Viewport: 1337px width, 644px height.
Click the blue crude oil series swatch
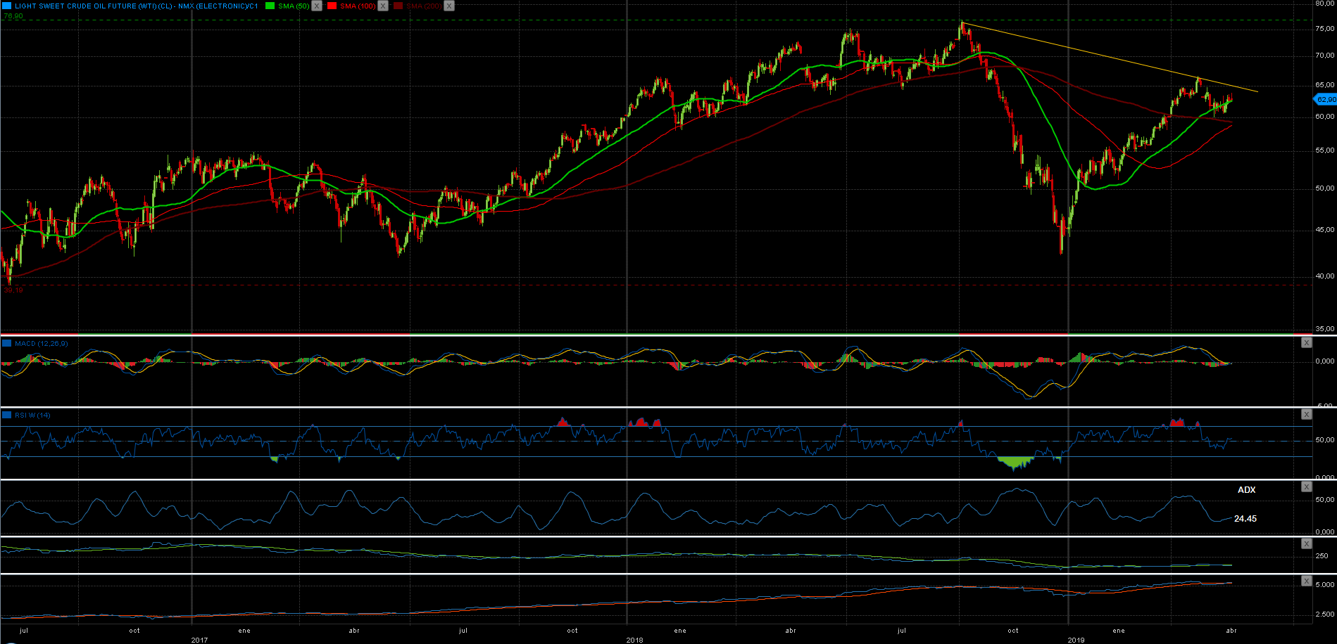point(6,6)
